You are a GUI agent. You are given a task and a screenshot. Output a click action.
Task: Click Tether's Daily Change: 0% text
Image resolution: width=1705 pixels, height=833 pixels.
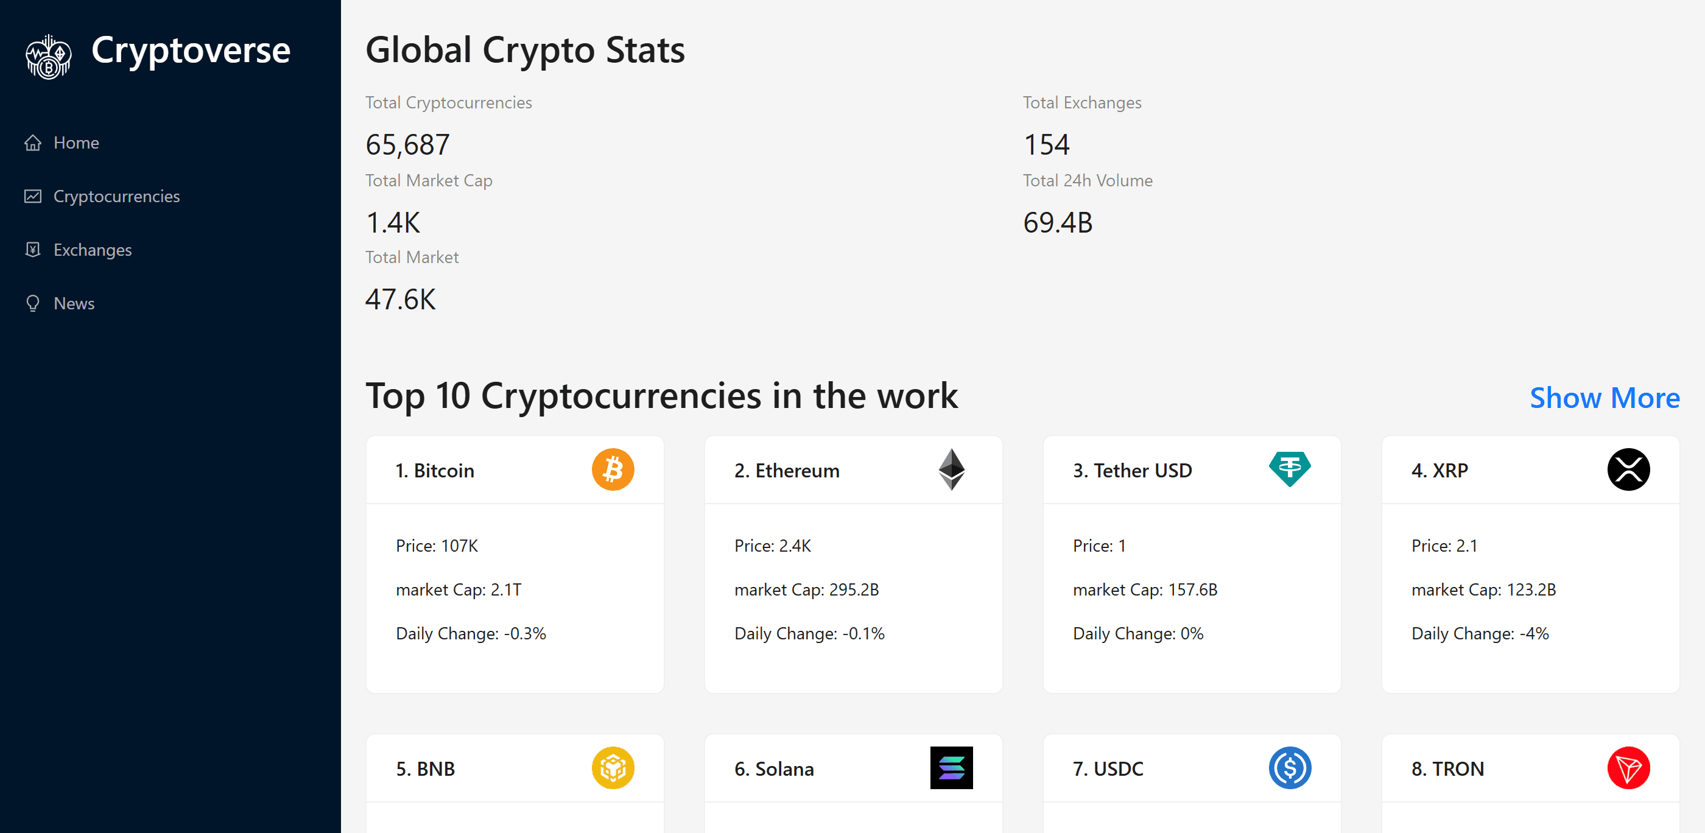1137,633
